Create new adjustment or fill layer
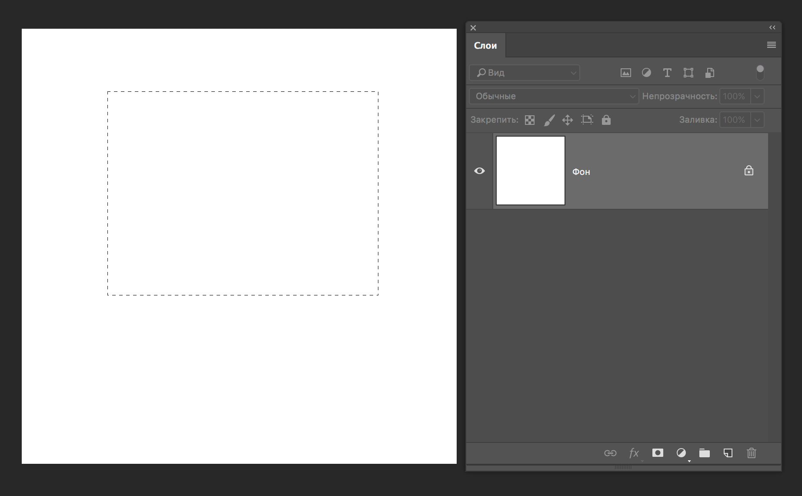 click(681, 453)
